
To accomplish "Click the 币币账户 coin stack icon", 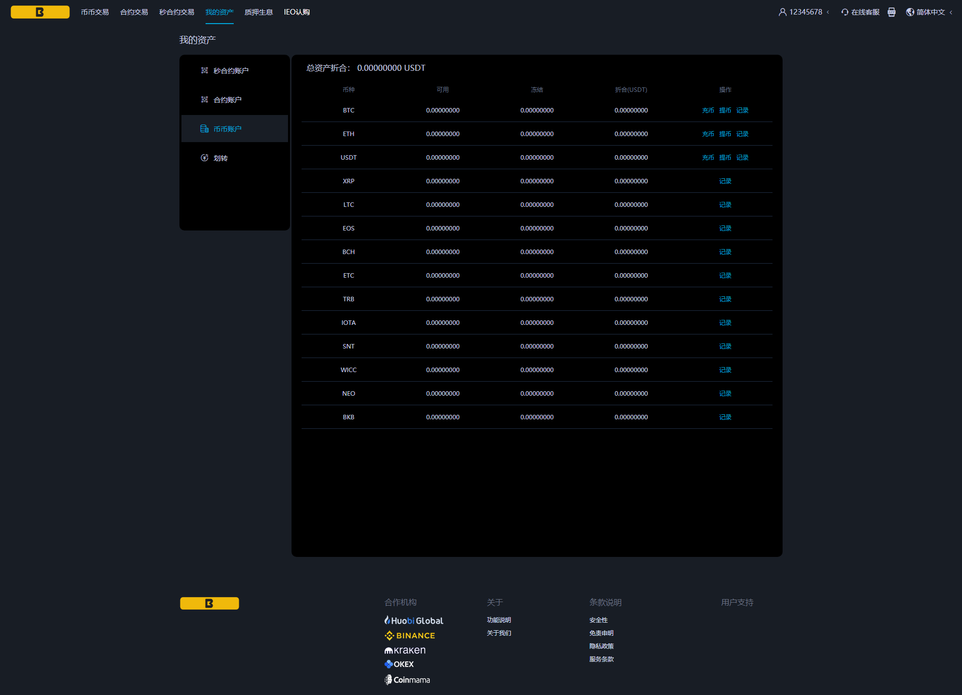I will click(205, 129).
